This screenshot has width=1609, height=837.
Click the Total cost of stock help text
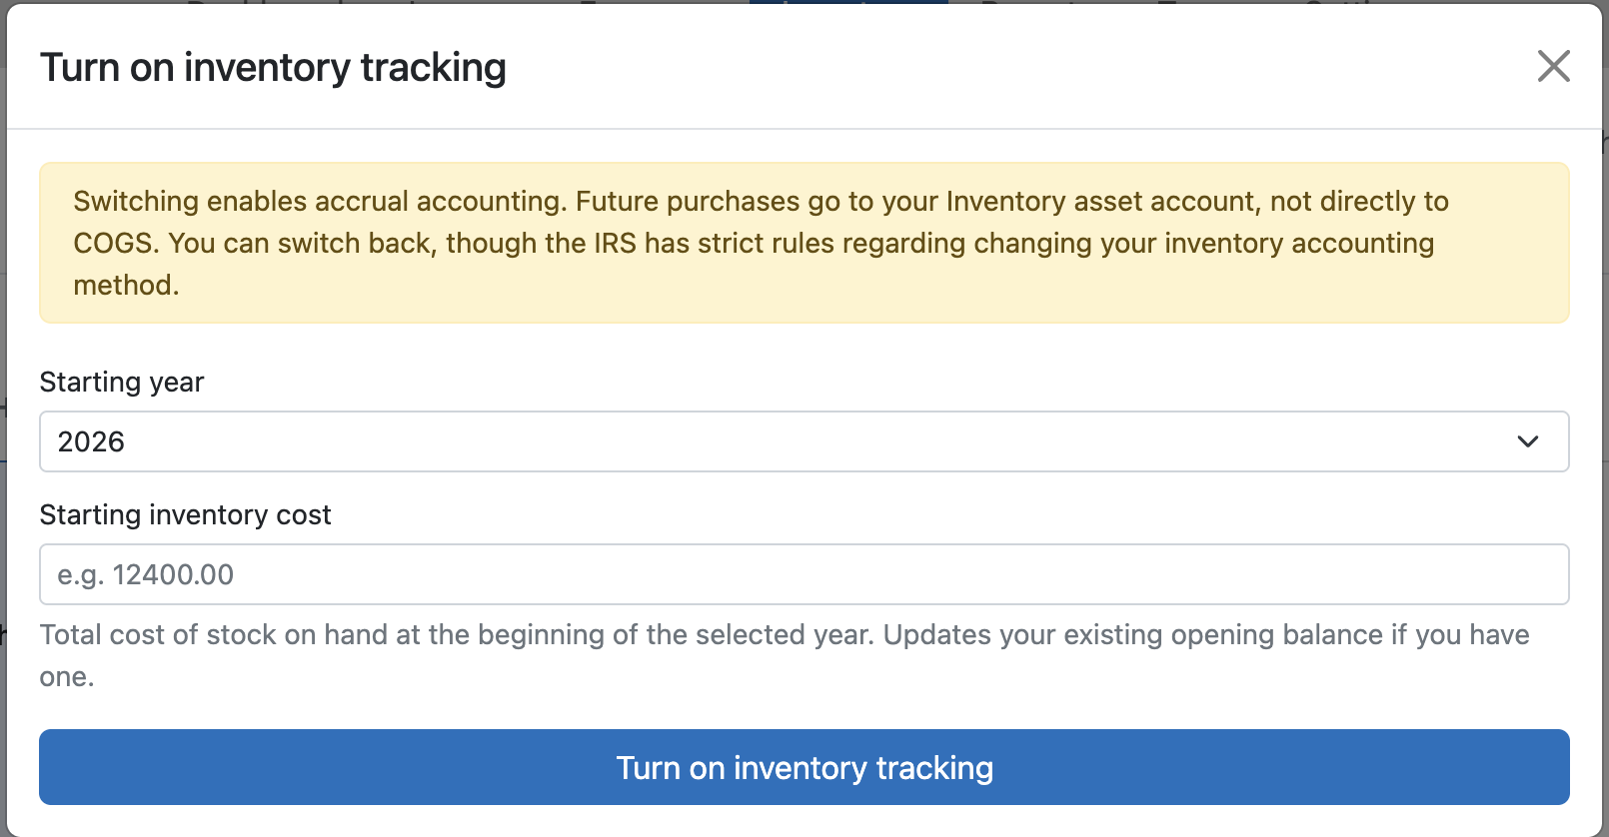click(785, 655)
